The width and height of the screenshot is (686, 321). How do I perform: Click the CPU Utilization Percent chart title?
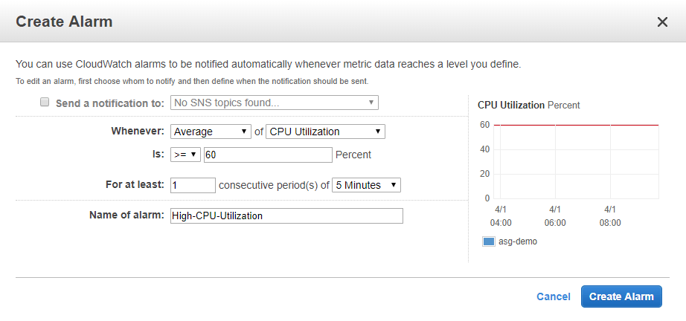[x=528, y=106]
